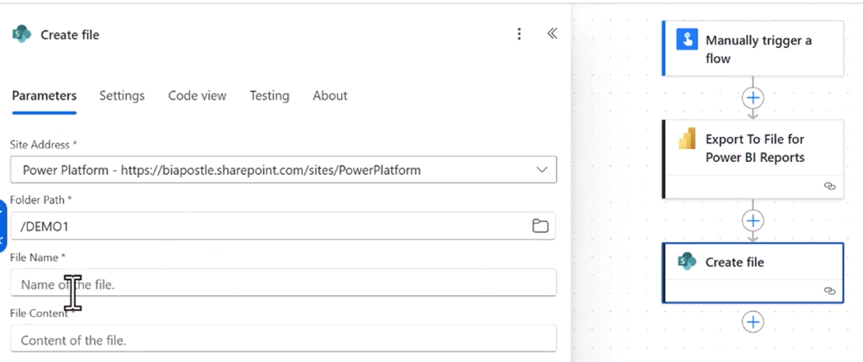Click the blue side tab at the left edge

(2, 226)
